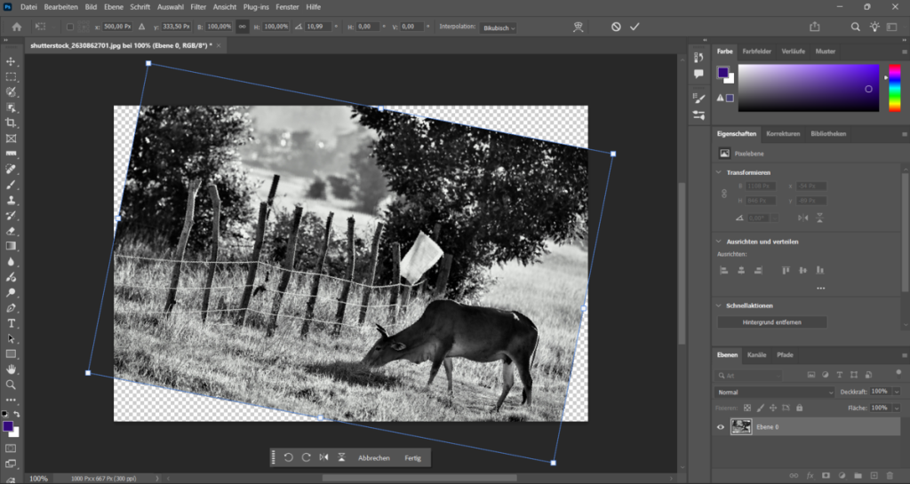910x484 pixels.
Task: Toggle relative positioning triangle between X and Y
Action: (141, 27)
